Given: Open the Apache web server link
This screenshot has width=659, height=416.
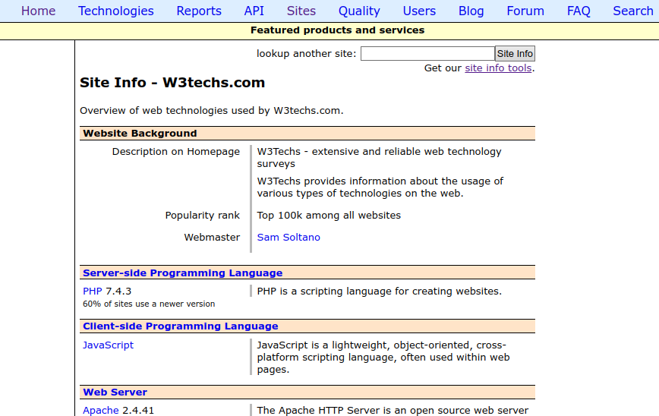Looking at the screenshot, I should [101, 410].
